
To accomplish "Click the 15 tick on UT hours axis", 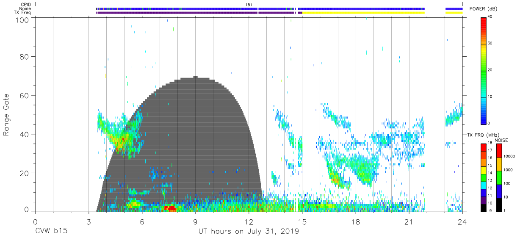I will (302, 222).
